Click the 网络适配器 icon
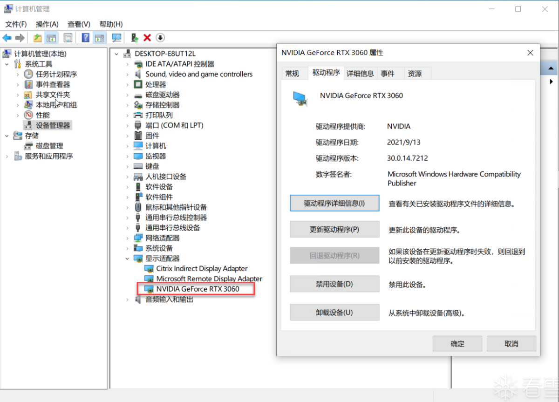Image resolution: width=559 pixels, height=402 pixels. [x=138, y=238]
